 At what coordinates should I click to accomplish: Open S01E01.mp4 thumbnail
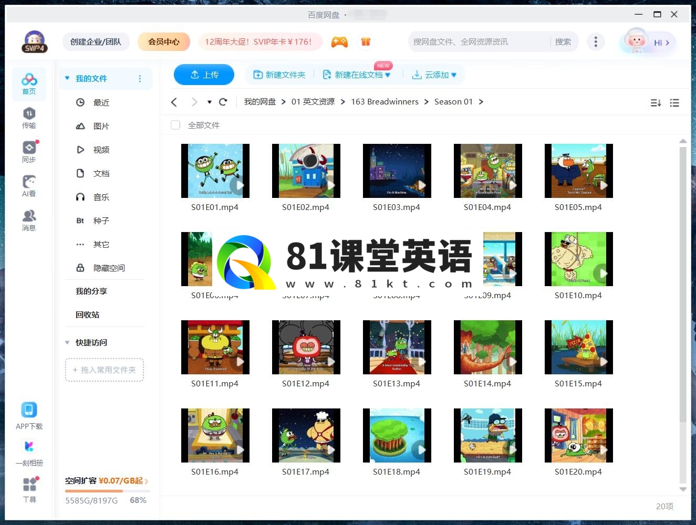click(215, 171)
